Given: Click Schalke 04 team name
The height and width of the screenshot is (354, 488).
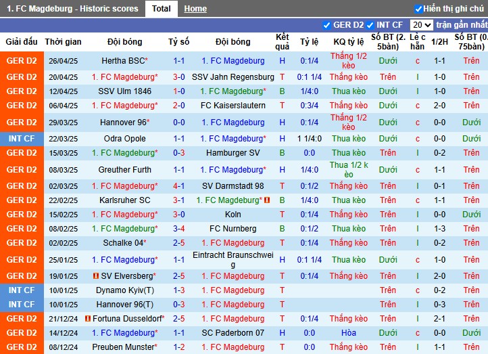Looking at the screenshot, I should [124, 243].
